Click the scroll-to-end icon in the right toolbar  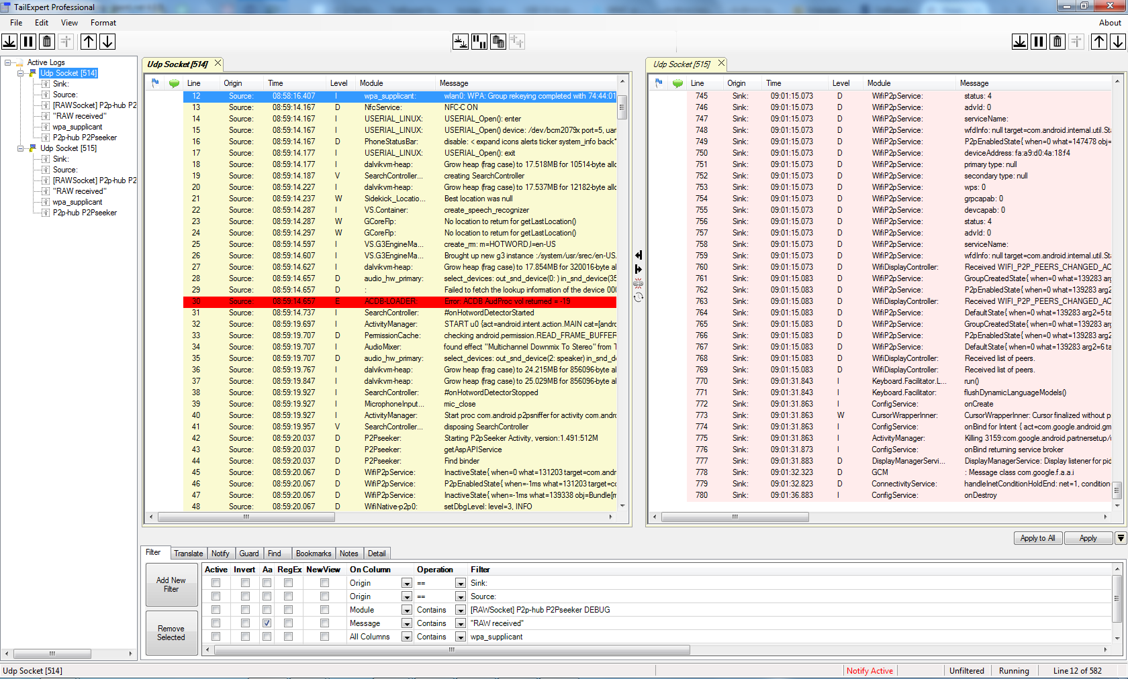1020,42
